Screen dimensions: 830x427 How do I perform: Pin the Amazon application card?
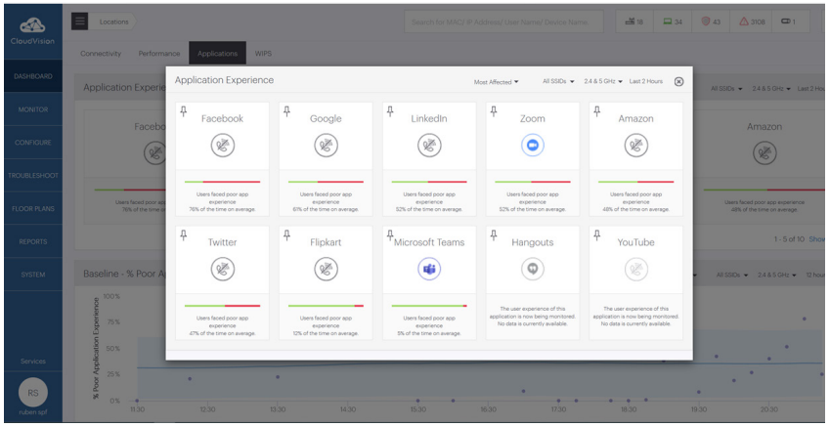pos(597,111)
